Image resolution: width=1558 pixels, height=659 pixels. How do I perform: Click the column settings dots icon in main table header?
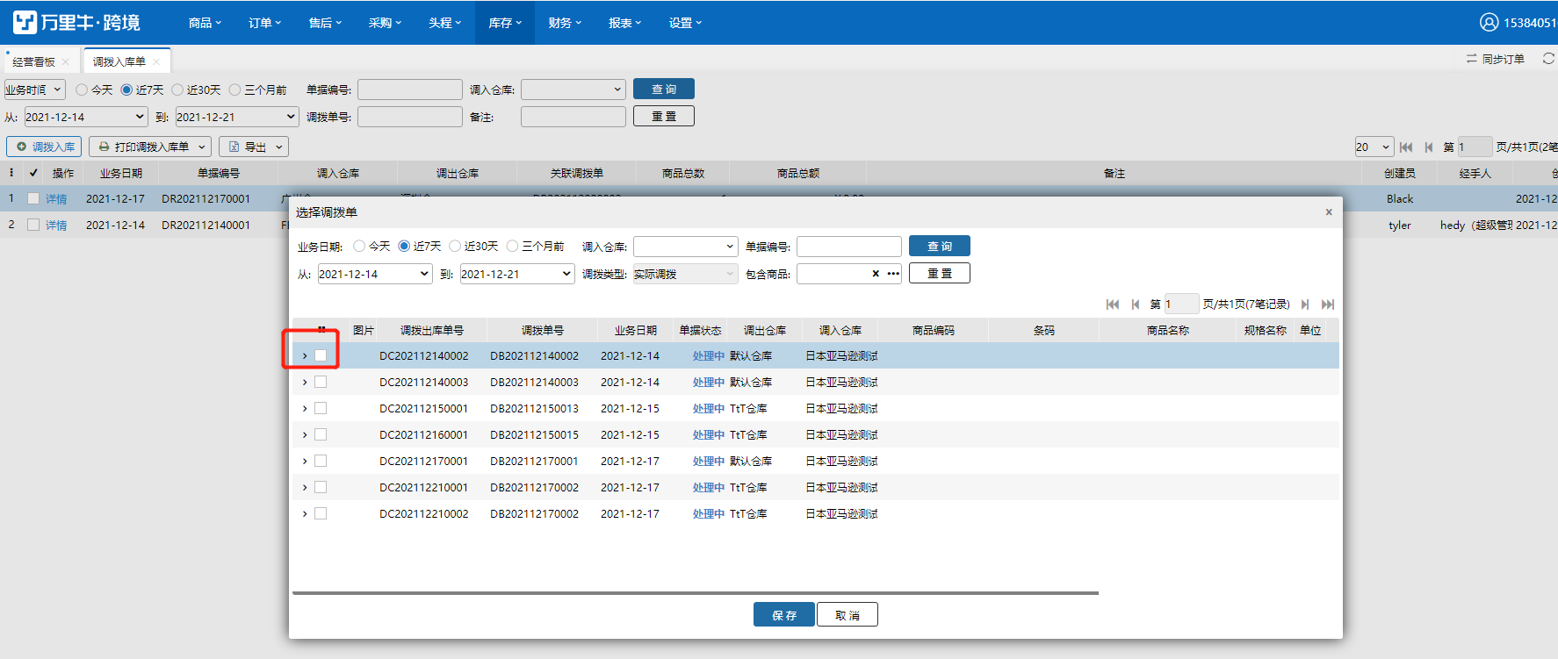click(11, 173)
